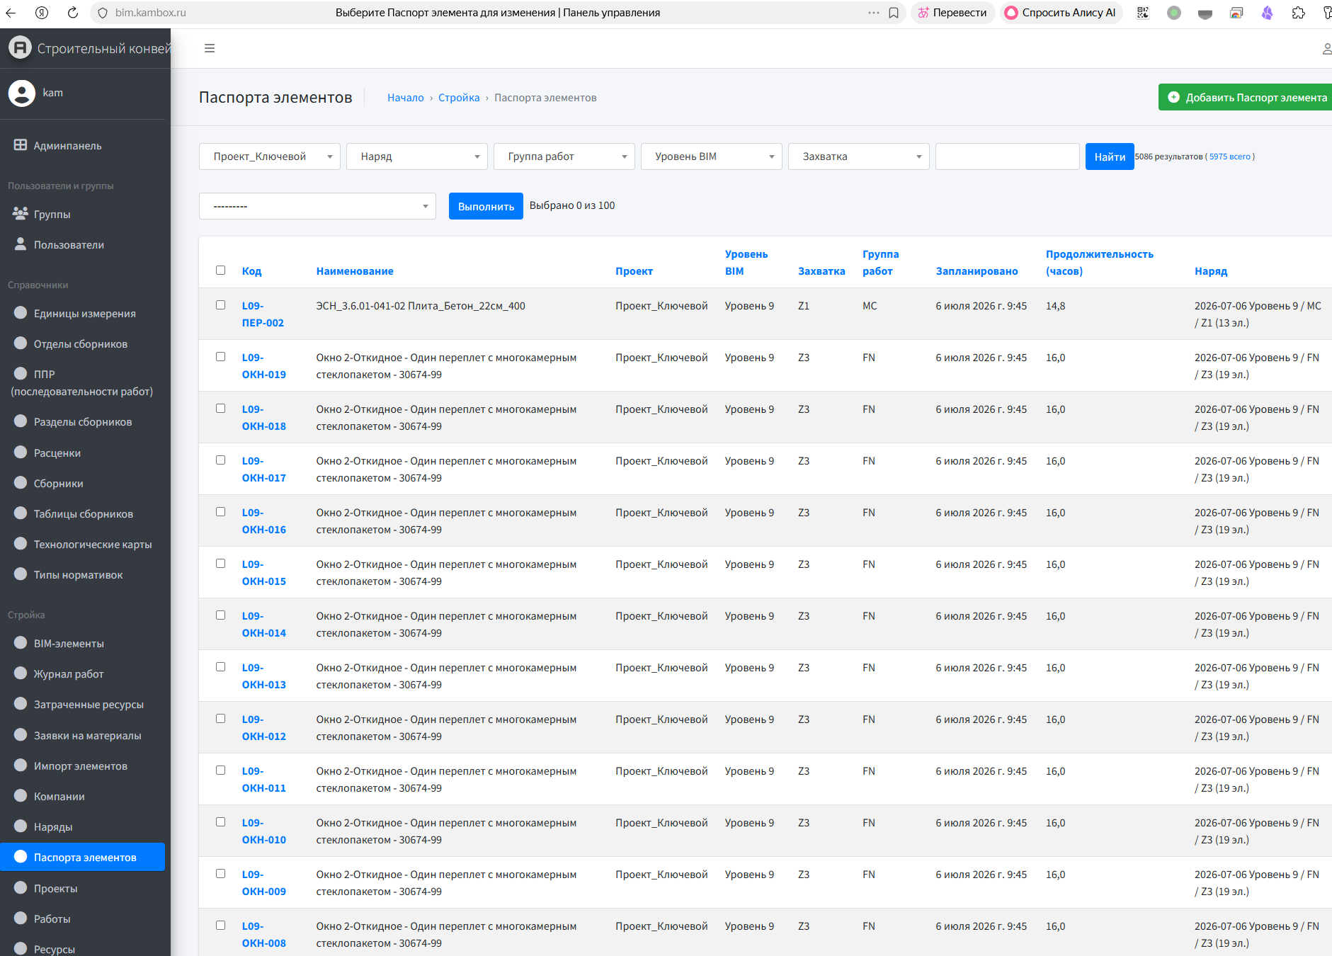Click the plus icon on Добавить button
Viewport: 1332px width, 956px height.
tap(1173, 97)
